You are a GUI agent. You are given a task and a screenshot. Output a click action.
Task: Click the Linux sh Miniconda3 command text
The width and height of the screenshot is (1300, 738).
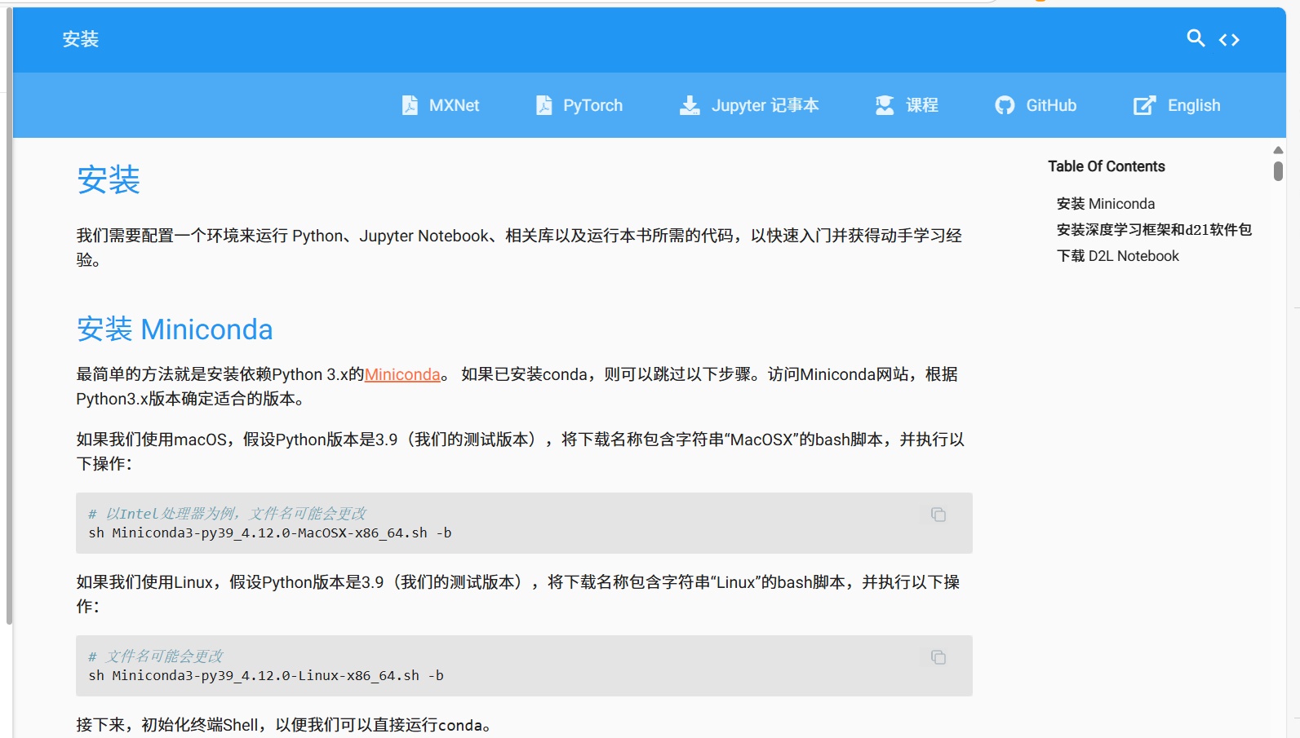click(x=266, y=675)
